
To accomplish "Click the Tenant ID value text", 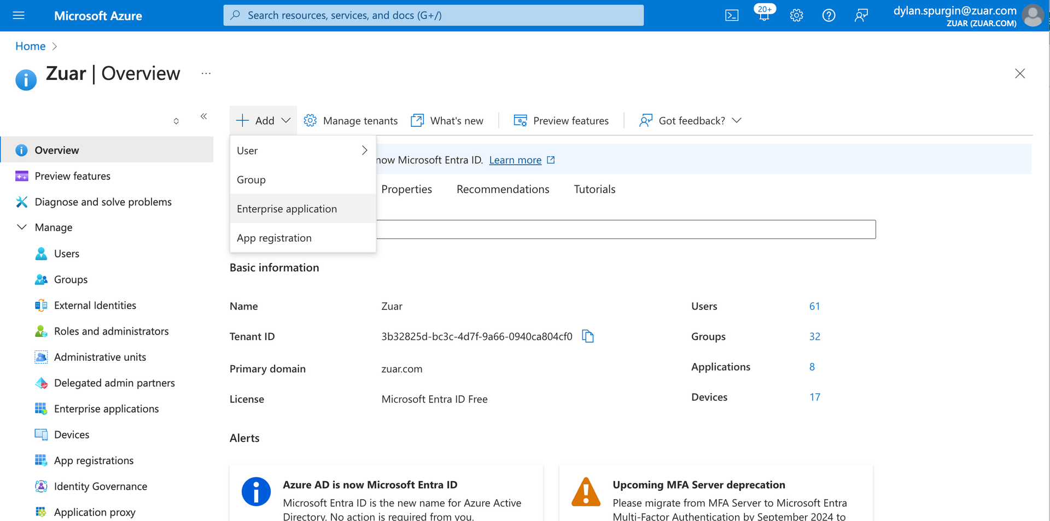I will [476, 336].
